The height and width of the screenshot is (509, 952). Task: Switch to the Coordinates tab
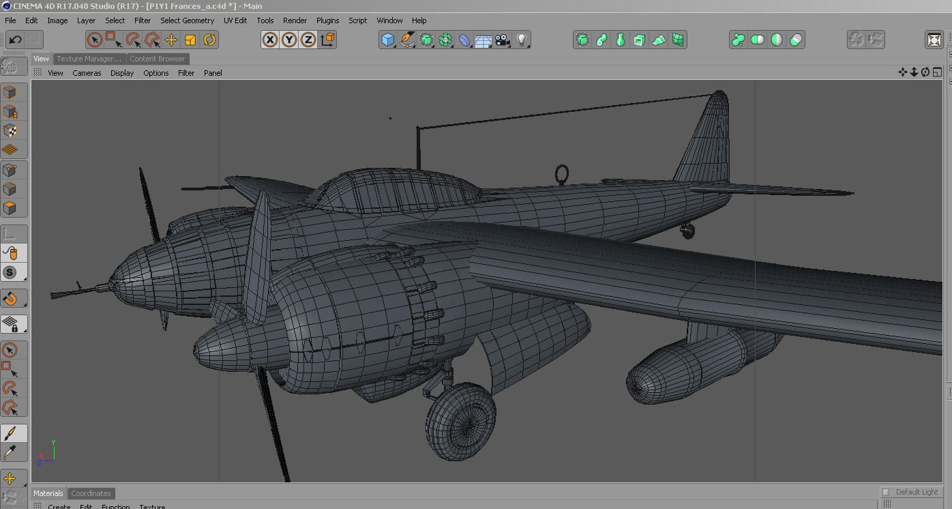(x=91, y=493)
